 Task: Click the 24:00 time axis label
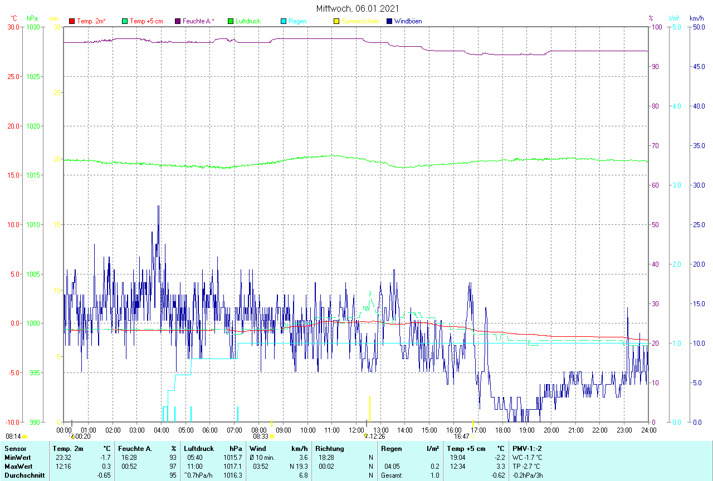coord(648,430)
